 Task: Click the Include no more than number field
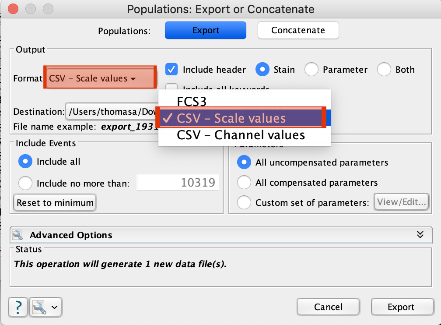click(x=178, y=183)
